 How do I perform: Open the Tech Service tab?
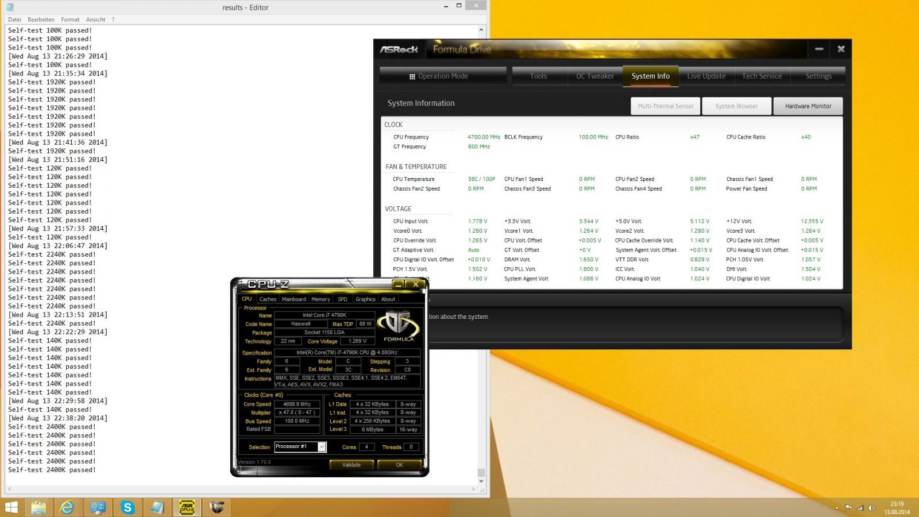(762, 76)
